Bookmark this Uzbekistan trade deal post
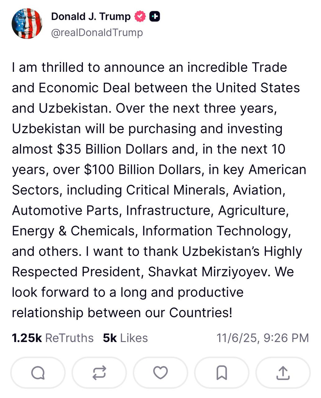The width and height of the screenshot is (321, 398). [222, 373]
